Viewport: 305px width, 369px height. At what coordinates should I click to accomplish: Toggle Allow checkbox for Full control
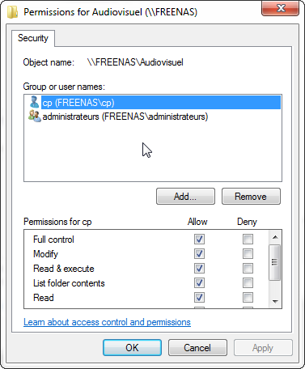(199, 239)
